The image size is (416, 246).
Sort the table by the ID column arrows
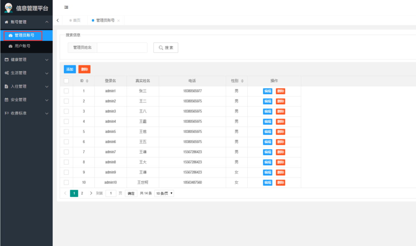click(87, 81)
